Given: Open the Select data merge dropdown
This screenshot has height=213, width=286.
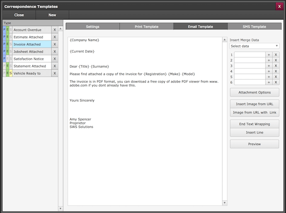Looking at the screenshot, I should (254, 46).
